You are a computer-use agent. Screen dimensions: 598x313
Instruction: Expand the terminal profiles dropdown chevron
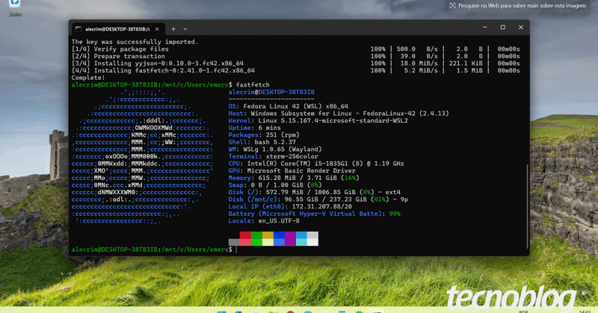click(x=185, y=29)
